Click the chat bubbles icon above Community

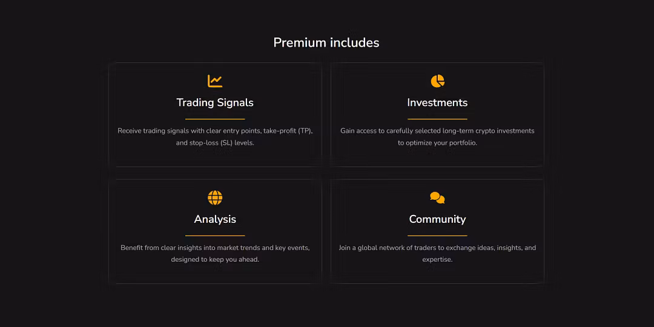click(x=438, y=197)
